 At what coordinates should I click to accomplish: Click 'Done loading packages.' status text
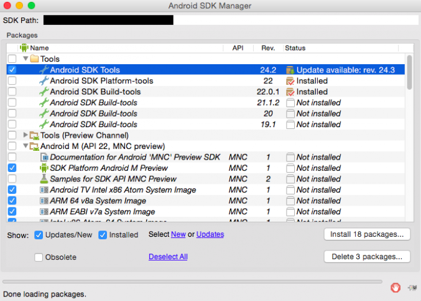[x=45, y=294]
